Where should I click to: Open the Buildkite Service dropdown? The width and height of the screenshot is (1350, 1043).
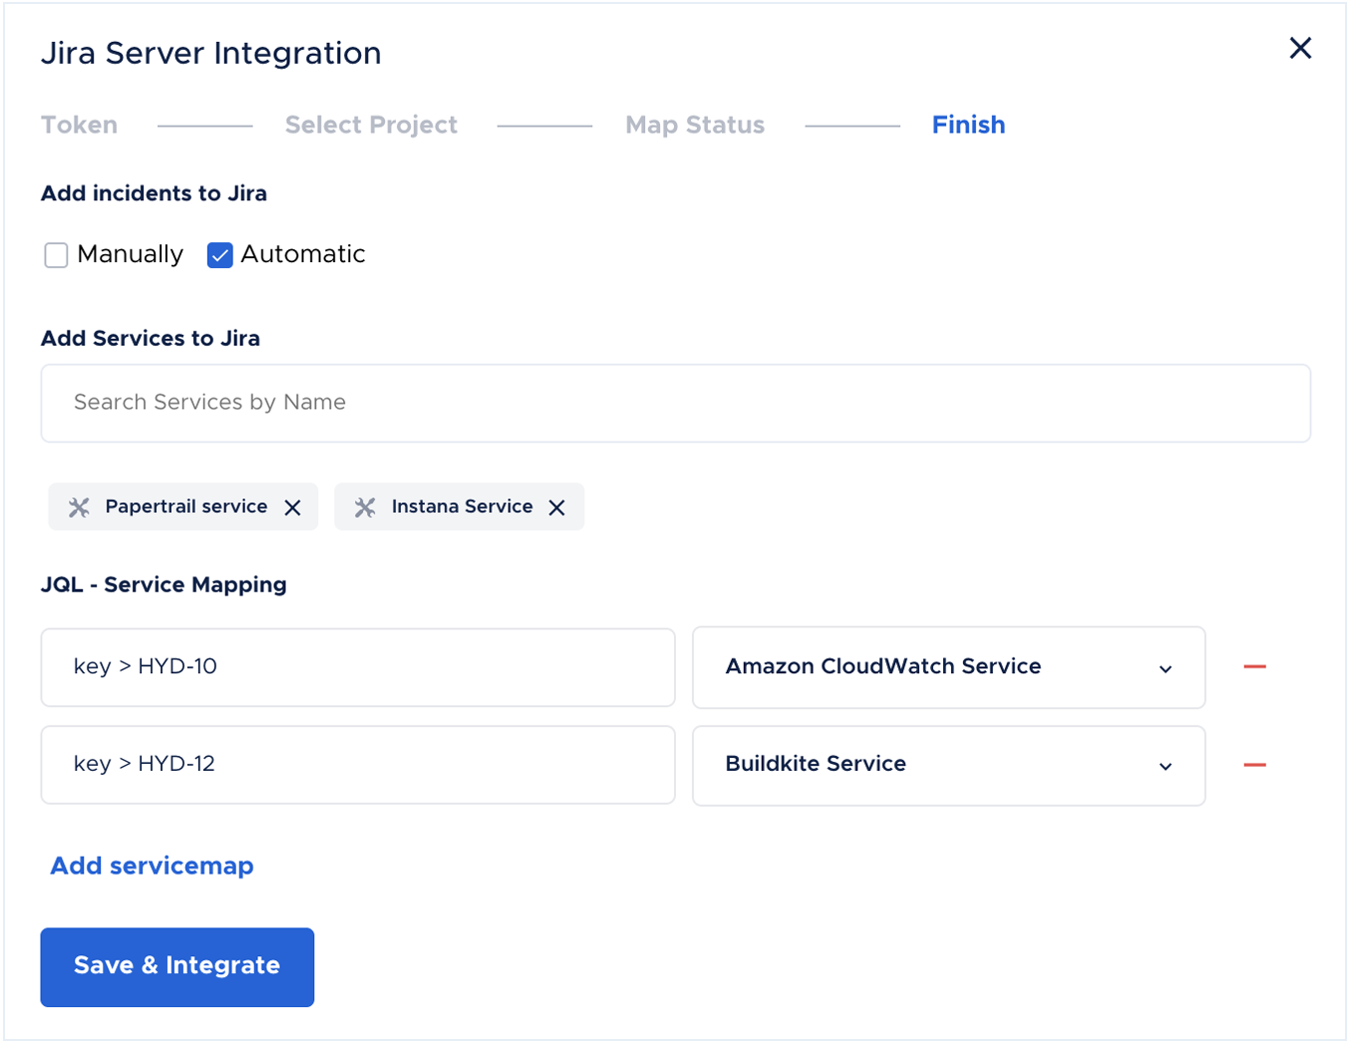pos(1165,766)
